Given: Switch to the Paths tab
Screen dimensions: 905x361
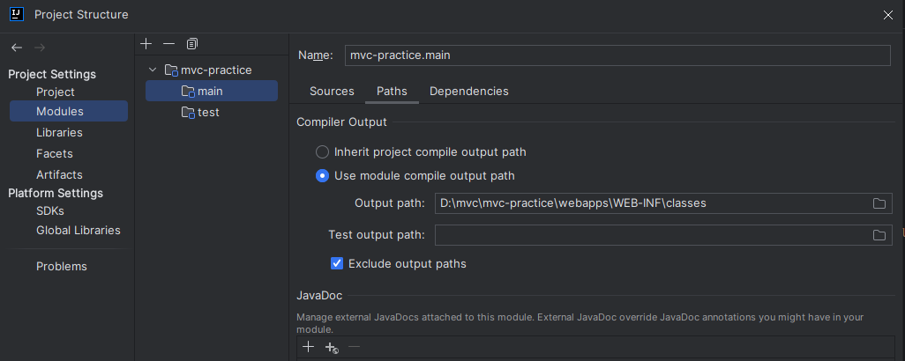Looking at the screenshot, I should click(x=392, y=91).
